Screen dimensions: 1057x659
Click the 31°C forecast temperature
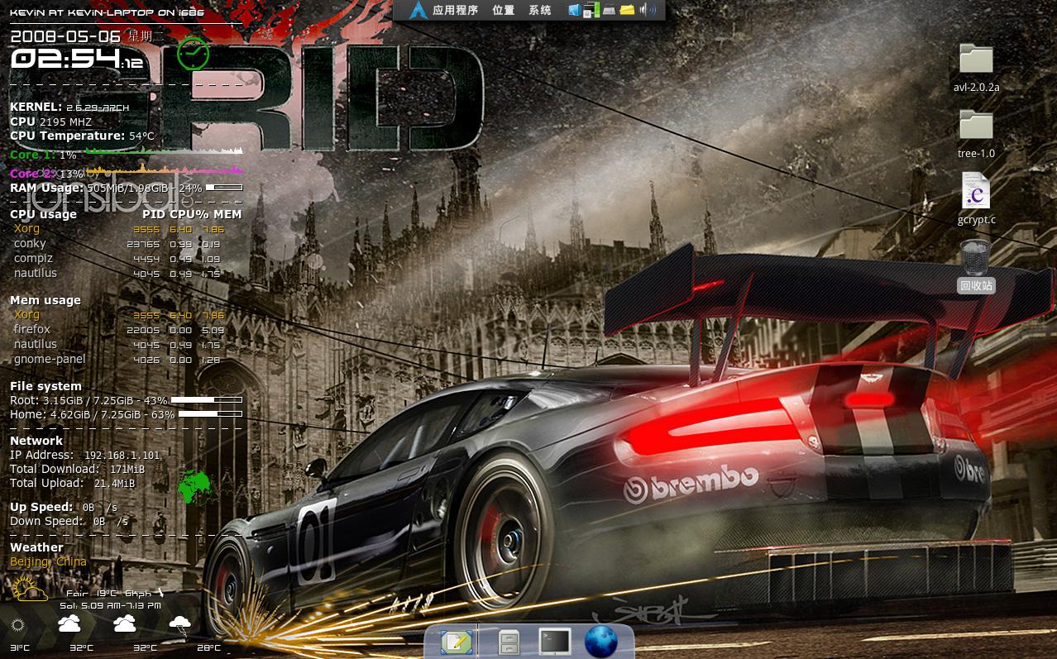(20, 648)
